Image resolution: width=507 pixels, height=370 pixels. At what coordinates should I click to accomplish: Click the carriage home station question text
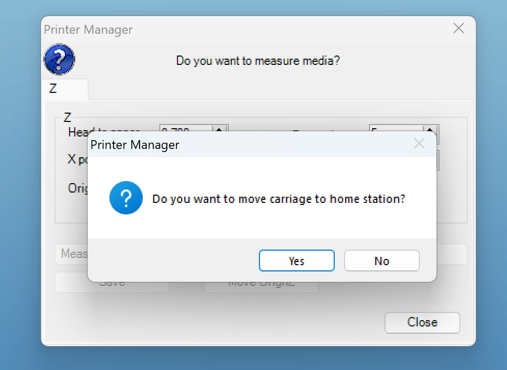pos(278,199)
